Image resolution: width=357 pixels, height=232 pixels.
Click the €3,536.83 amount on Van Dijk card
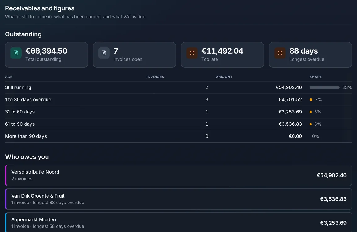coord(333,199)
